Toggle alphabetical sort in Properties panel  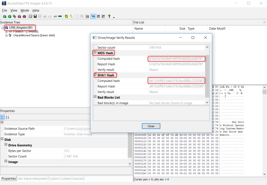[8, 117]
